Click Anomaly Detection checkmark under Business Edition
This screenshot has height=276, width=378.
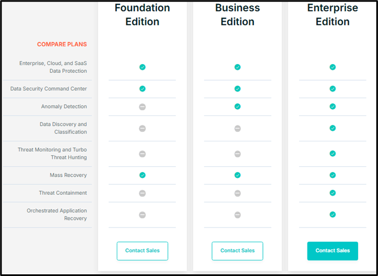[237, 107]
